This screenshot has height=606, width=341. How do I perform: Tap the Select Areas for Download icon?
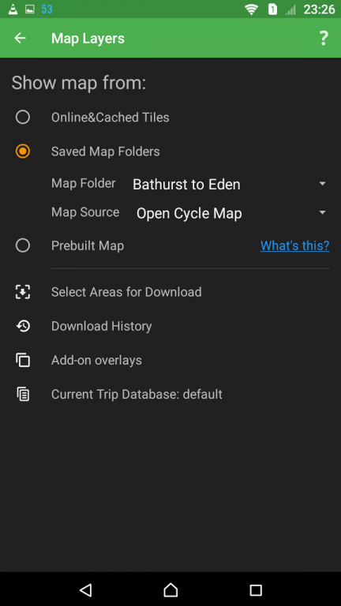click(23, 292)
